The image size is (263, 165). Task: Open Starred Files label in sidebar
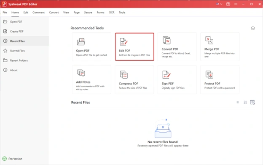(x=17, y=51)
